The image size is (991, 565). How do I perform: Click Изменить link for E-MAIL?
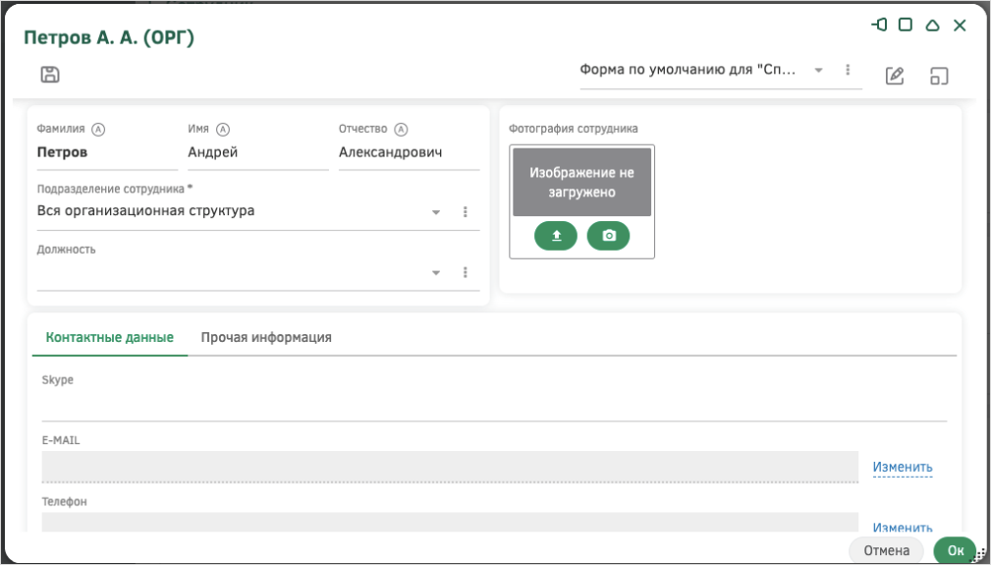(x=903, y=467)
